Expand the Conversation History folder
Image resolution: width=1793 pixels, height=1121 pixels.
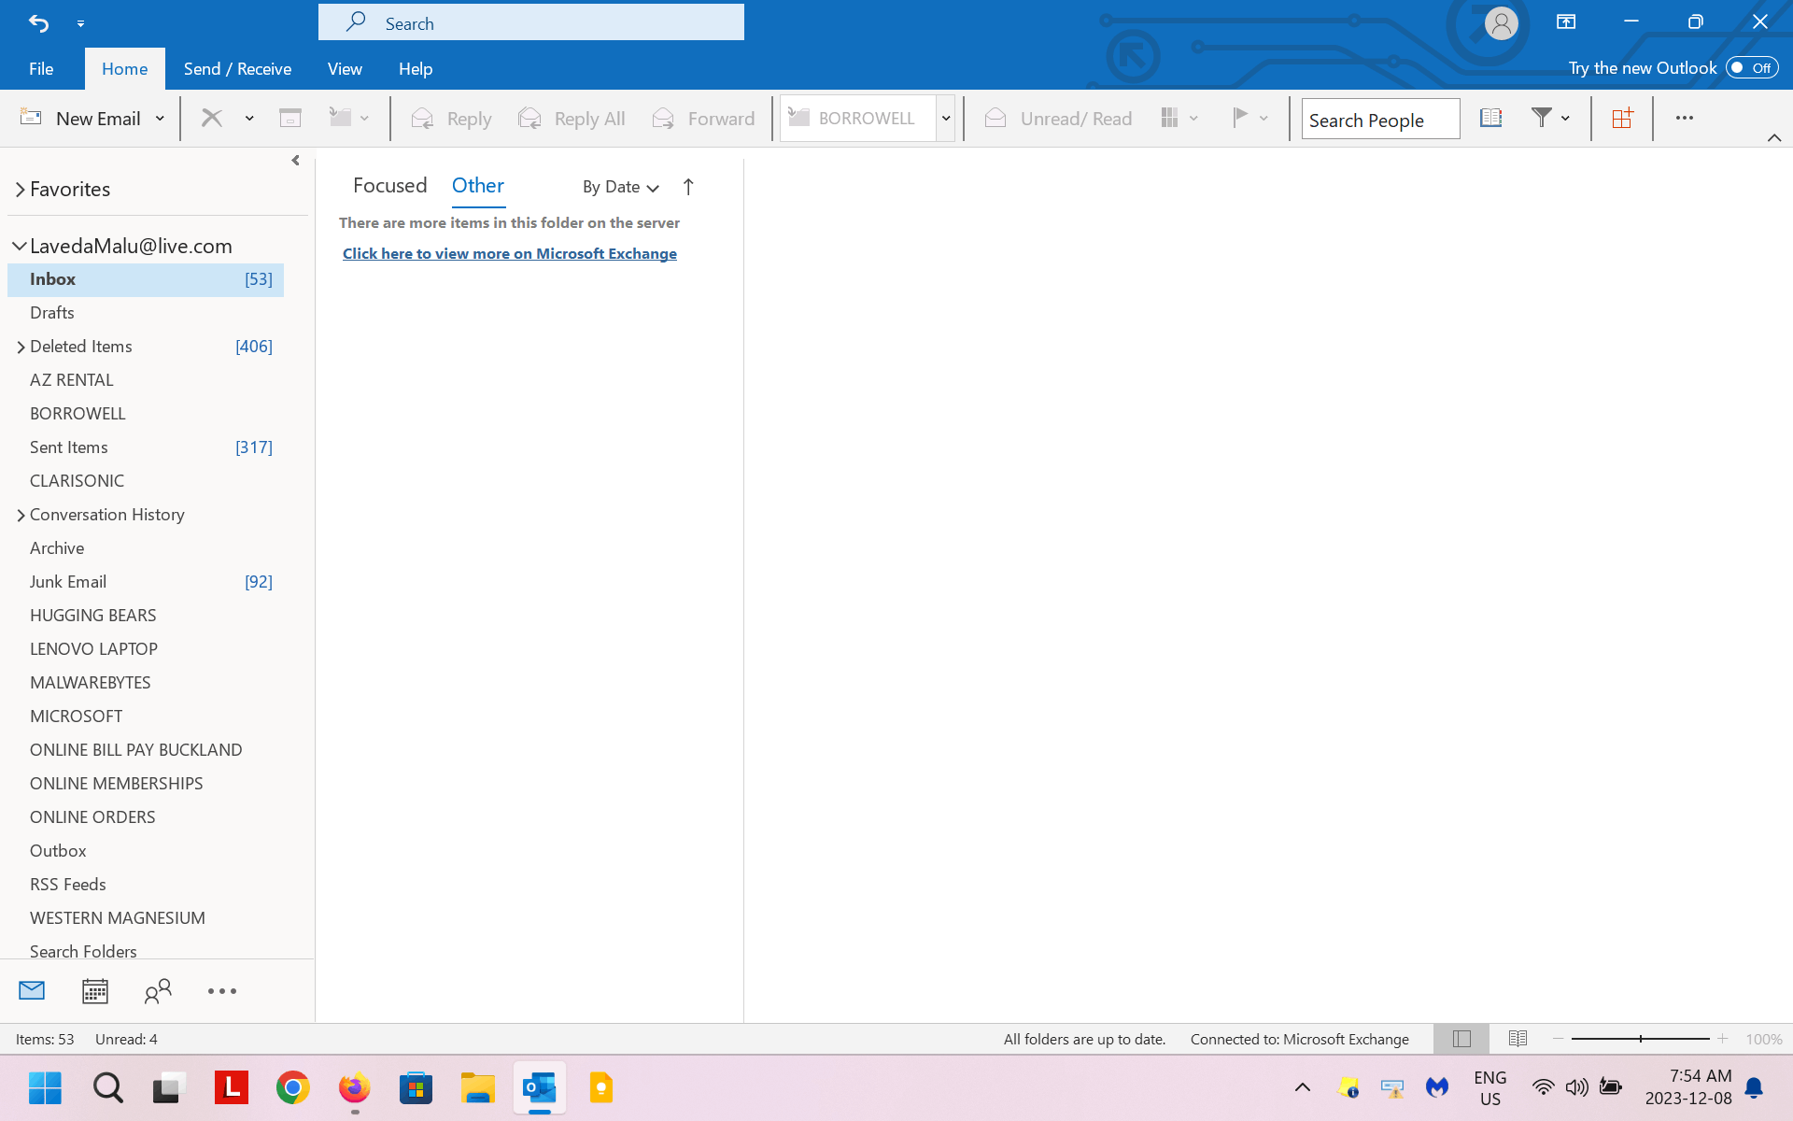pyautogui.click(x=21, y=515)
